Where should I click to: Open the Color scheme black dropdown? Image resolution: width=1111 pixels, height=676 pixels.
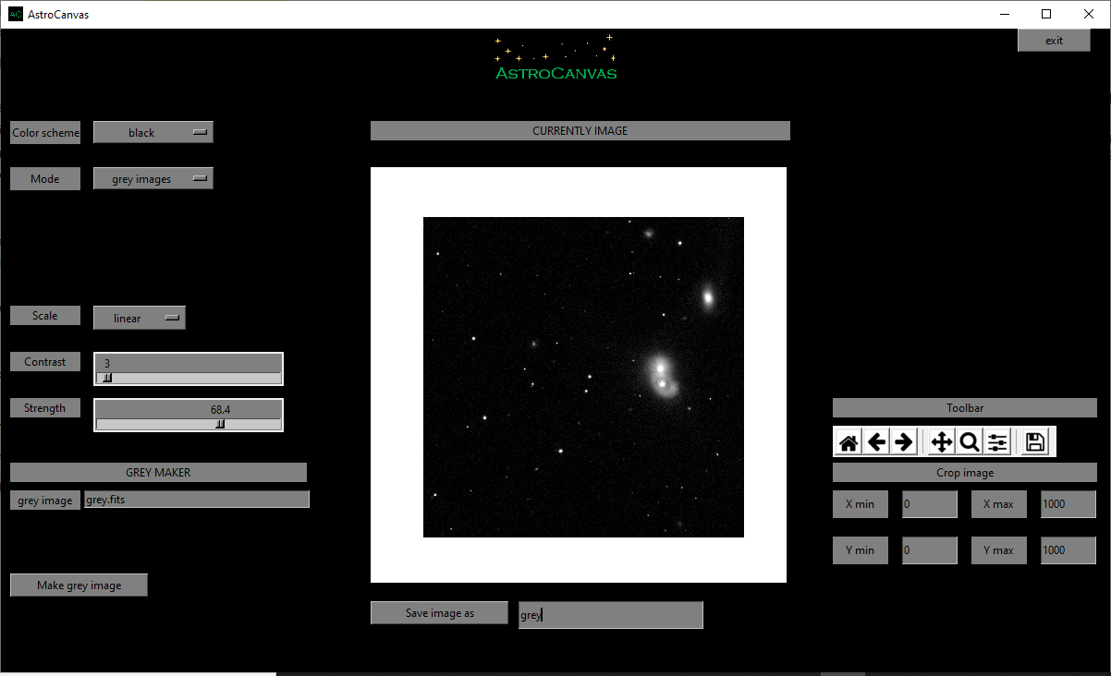[153, 132]
